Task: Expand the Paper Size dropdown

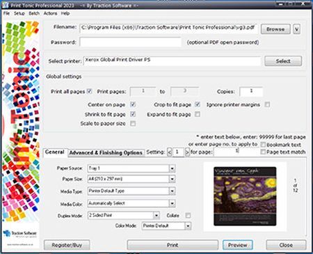Action: (x=172, y=179)
